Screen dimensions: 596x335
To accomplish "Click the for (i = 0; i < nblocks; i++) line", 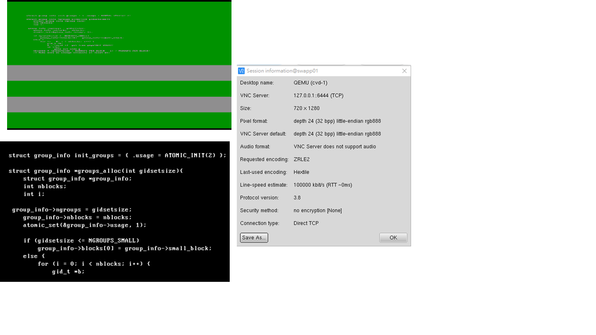I will (94, 264).
